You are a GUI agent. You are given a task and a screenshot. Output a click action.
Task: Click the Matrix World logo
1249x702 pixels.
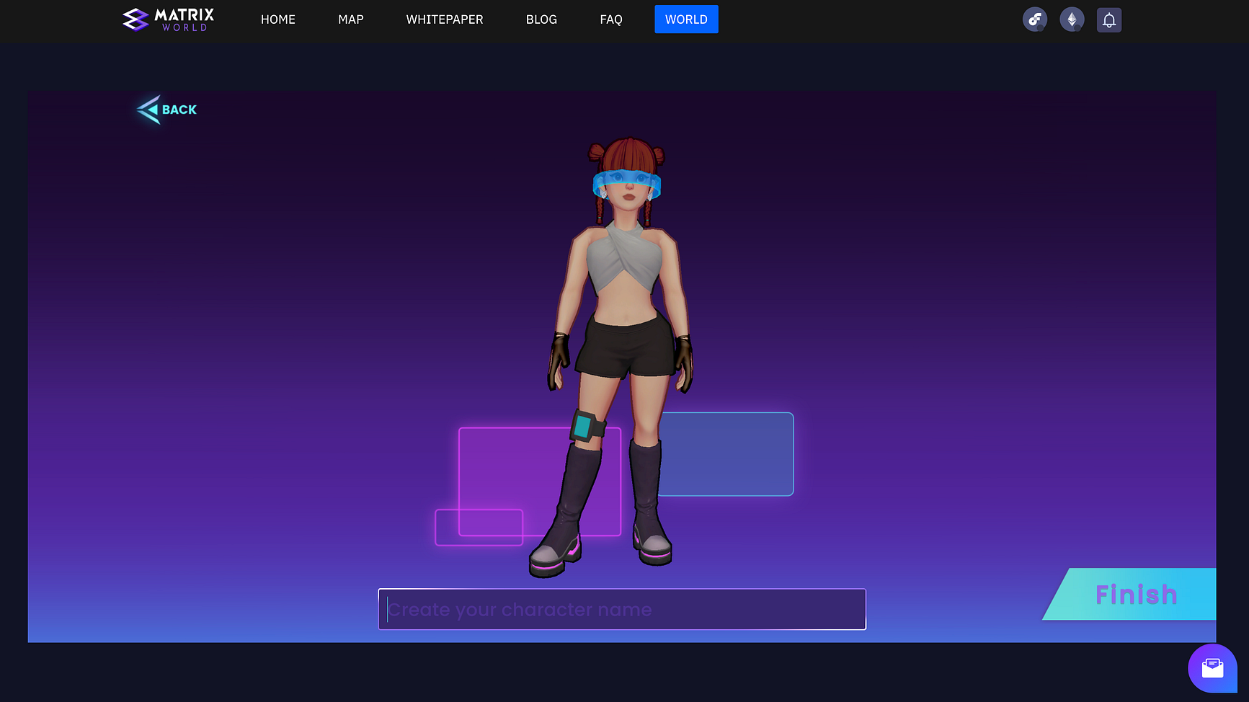point(169,19)
